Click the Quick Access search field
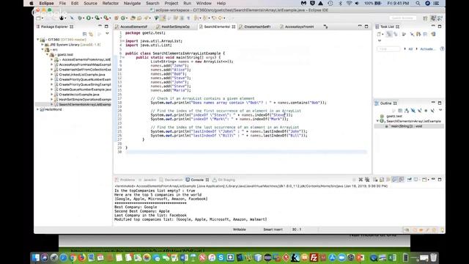Image resolution: width=469 pixels, height=264 pixels. 402,18
